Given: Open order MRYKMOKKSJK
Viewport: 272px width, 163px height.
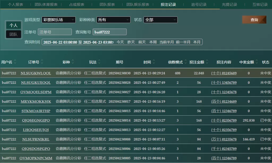Looking at the screenshot, I should (x=36, y=102).
